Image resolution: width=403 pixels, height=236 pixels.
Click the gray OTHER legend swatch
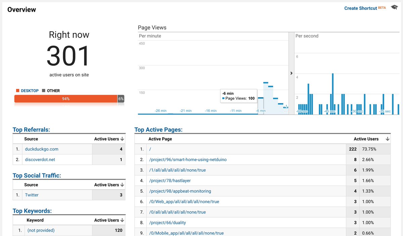pos(43,91)
